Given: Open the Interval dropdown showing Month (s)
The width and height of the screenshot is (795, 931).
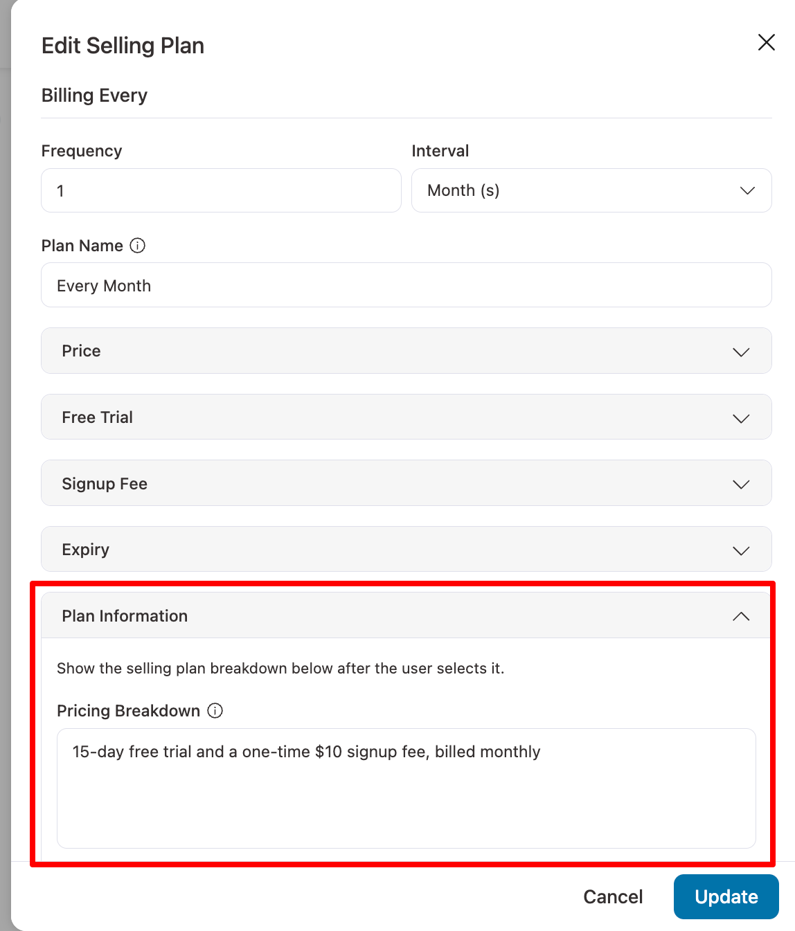Looking at the screenshot, I should click(591, 190).
